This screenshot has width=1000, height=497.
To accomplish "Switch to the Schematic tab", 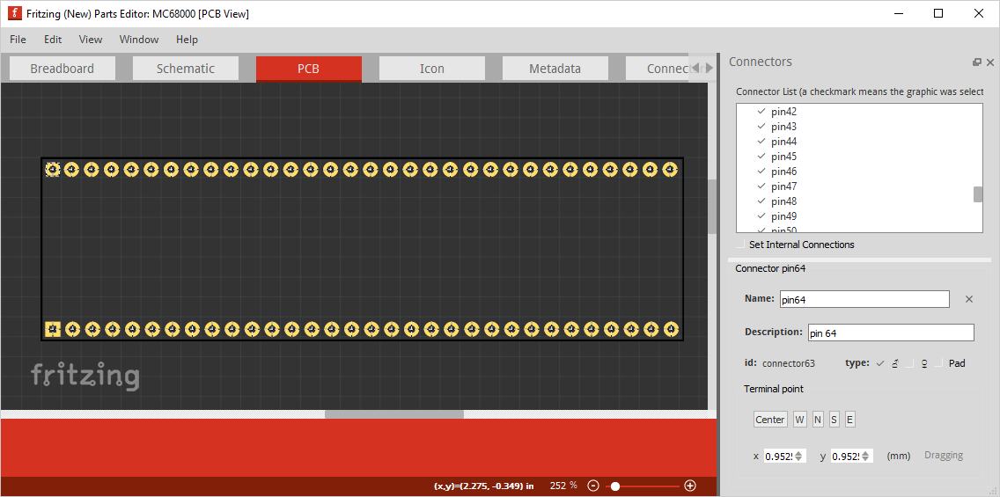I will pyautogui.click(x=186, y=69).
